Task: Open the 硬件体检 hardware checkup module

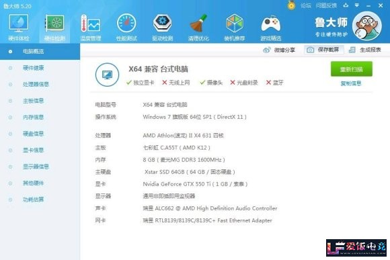Action: click(x=19, y=28)
